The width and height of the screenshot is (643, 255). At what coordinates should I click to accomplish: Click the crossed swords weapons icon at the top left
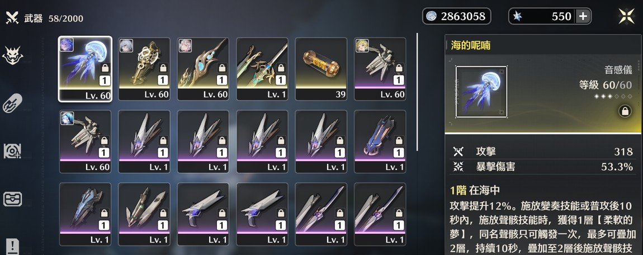pyautogui.click(x=12, y=17)
